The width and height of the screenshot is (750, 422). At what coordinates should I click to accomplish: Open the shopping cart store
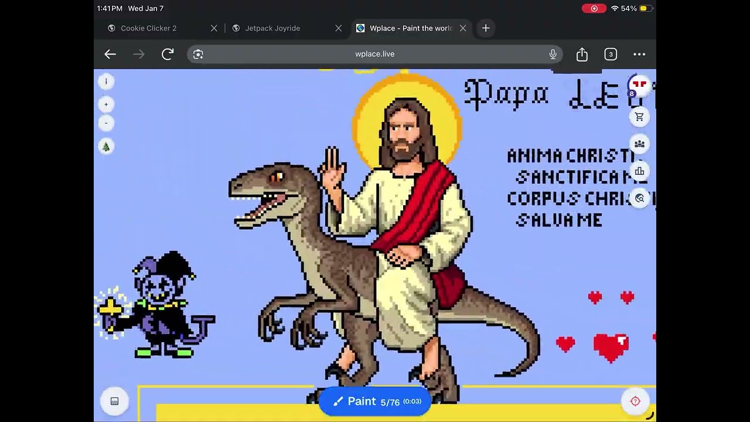point(639,117)
